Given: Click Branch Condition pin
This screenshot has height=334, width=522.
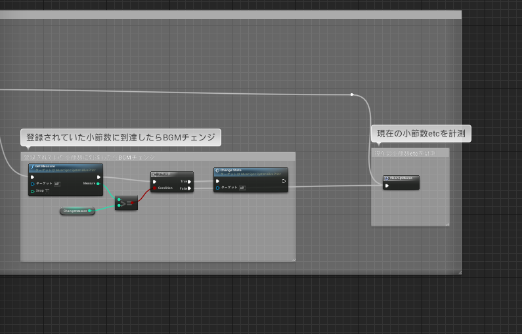Looking at the screenshot, I should [154, 188].
